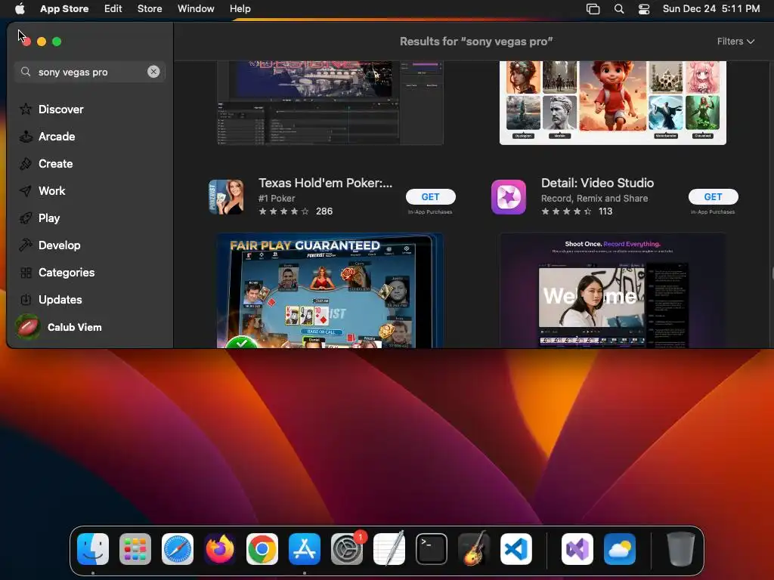
Task: Open the Detail: Video Studio title link
Action: pos(597,183)
